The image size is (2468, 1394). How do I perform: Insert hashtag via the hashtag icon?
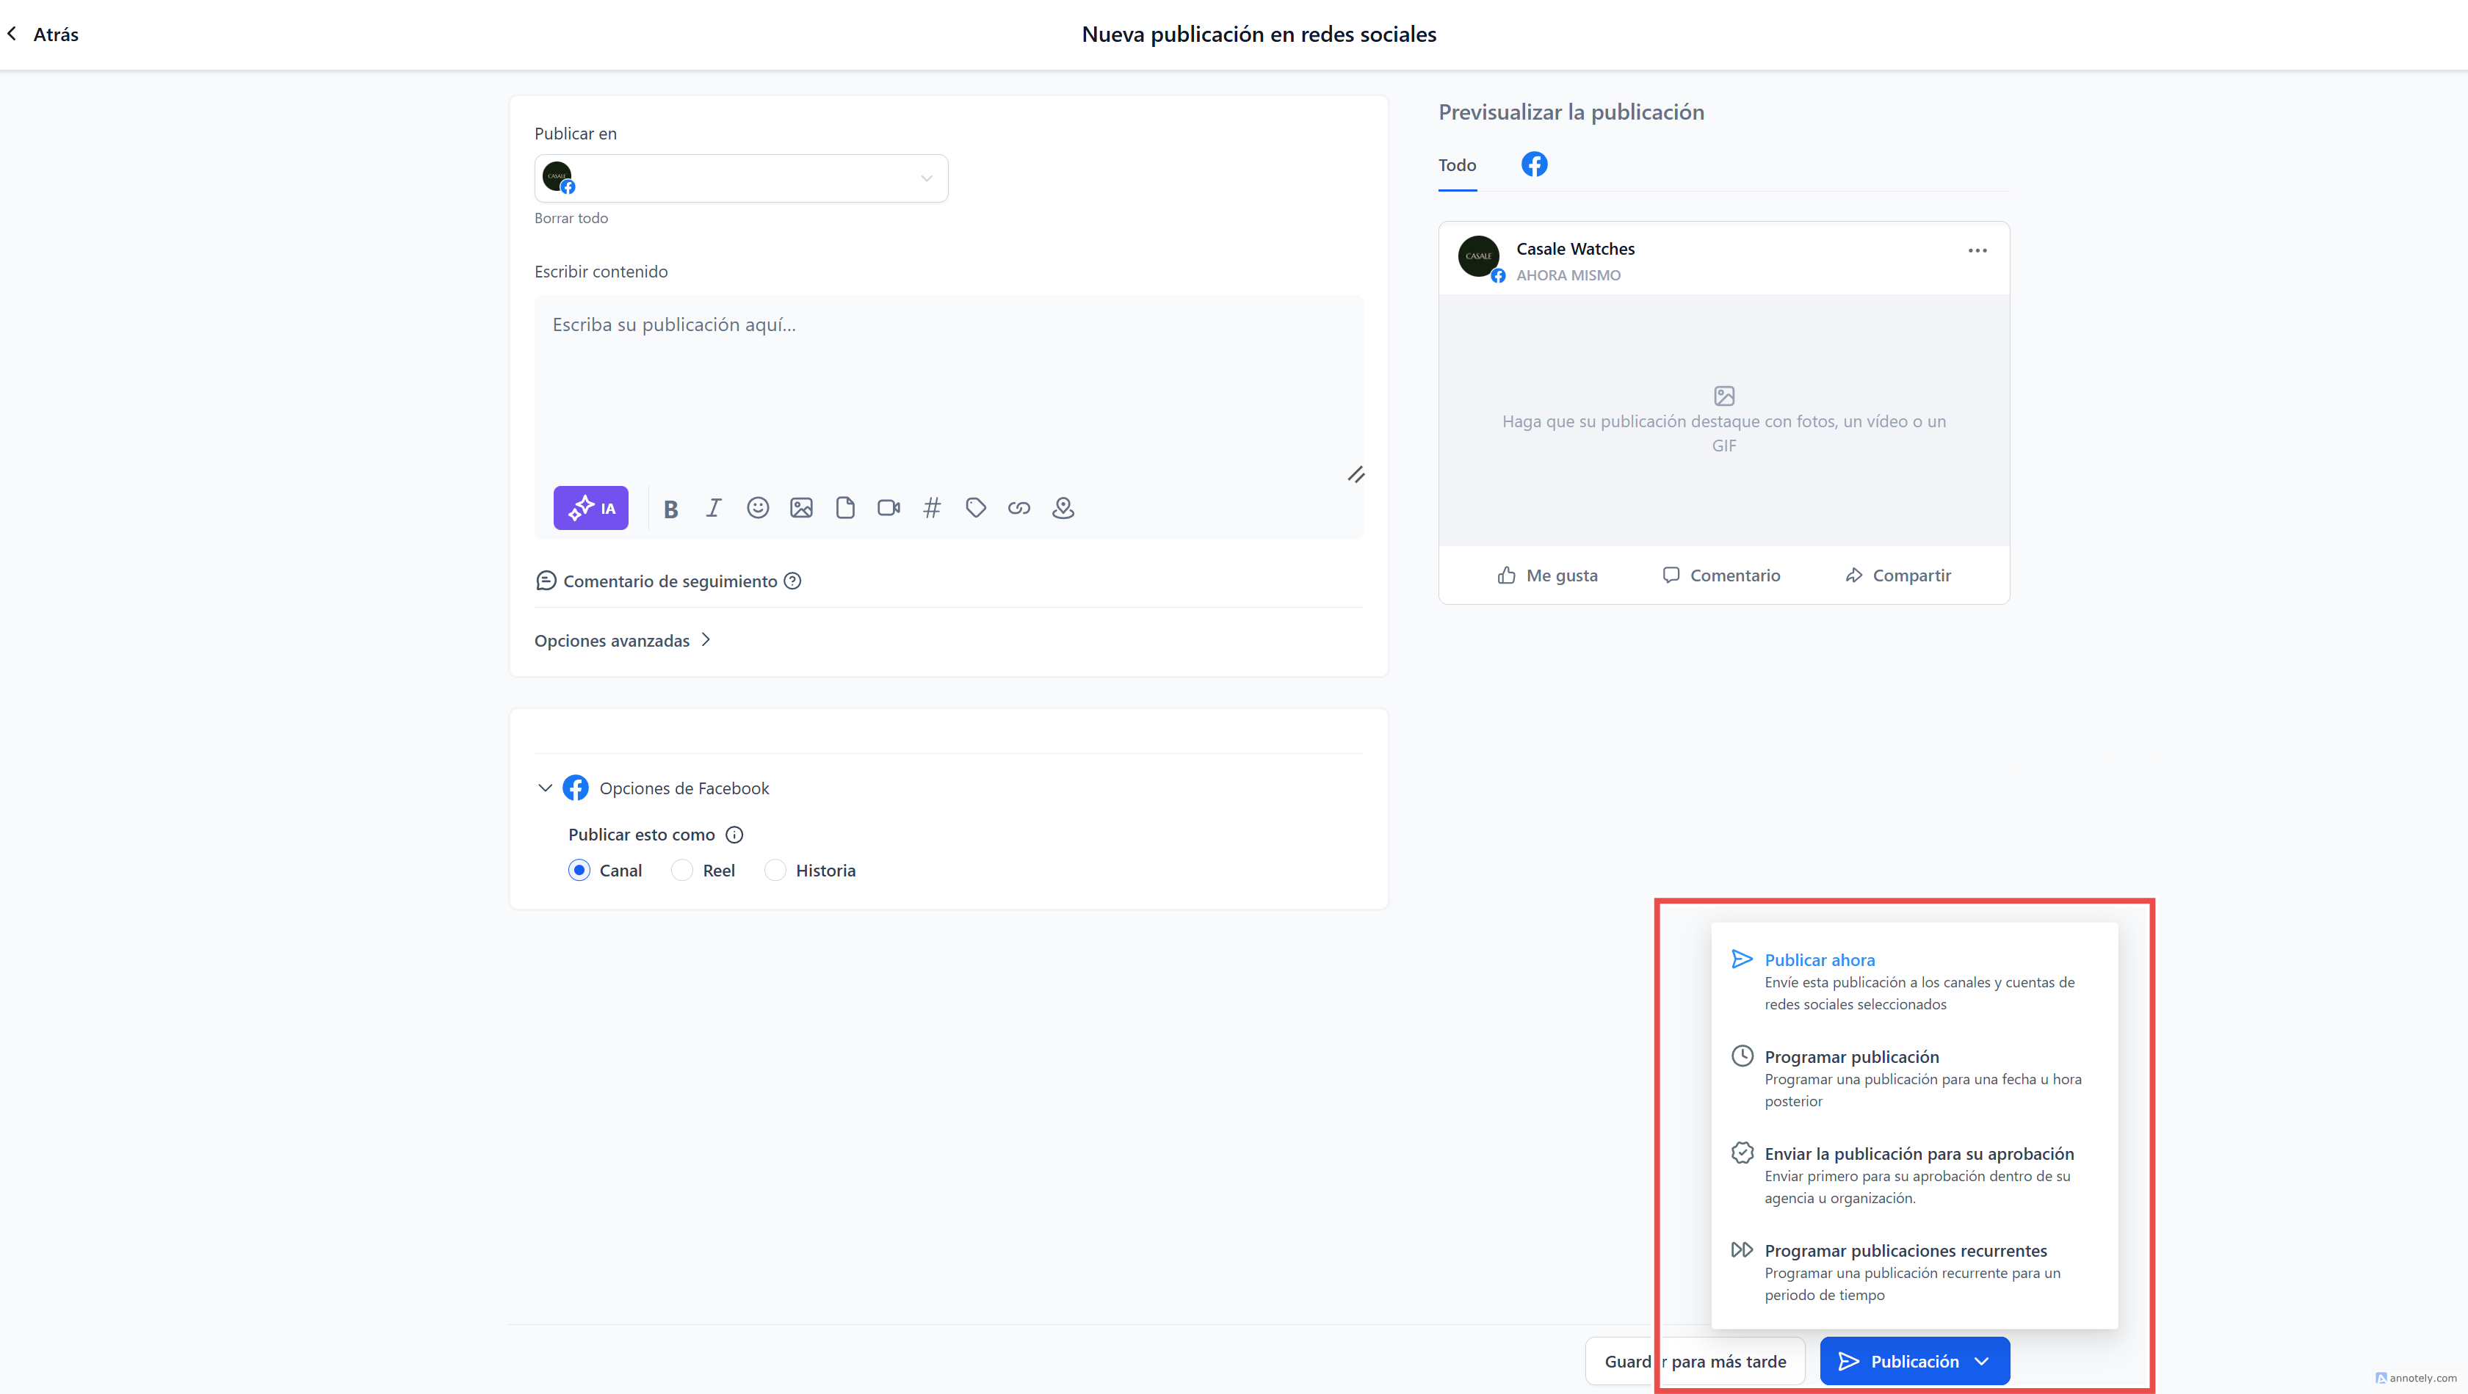931,508
